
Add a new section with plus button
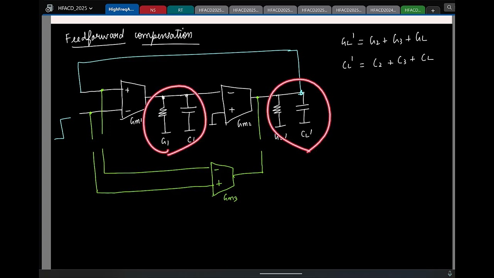pos(433,10)
